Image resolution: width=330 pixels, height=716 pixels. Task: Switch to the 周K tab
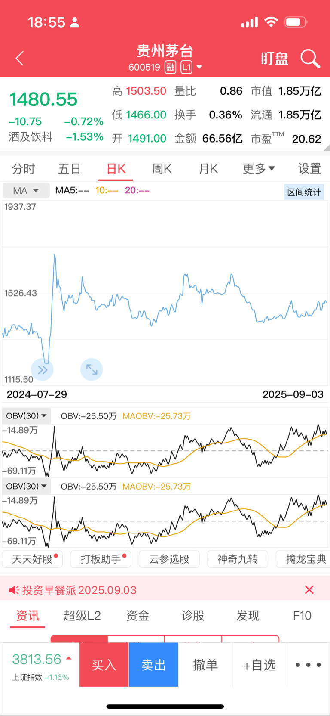162,169
